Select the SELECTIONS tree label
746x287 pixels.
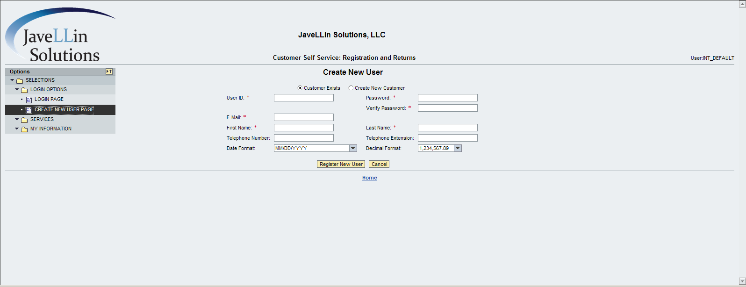(40, 80)
